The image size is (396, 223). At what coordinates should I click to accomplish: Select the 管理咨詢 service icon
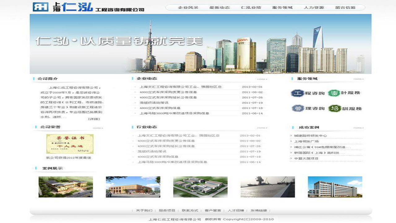pos(308,108)
